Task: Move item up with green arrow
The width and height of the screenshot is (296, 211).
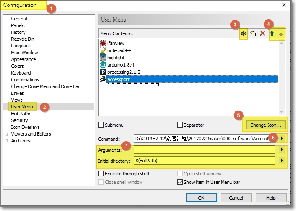Action: tap(272, 33)
